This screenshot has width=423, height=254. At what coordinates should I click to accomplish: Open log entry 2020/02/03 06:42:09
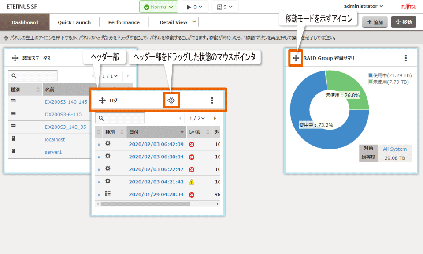pyautogui.click(x=156, y=144)
